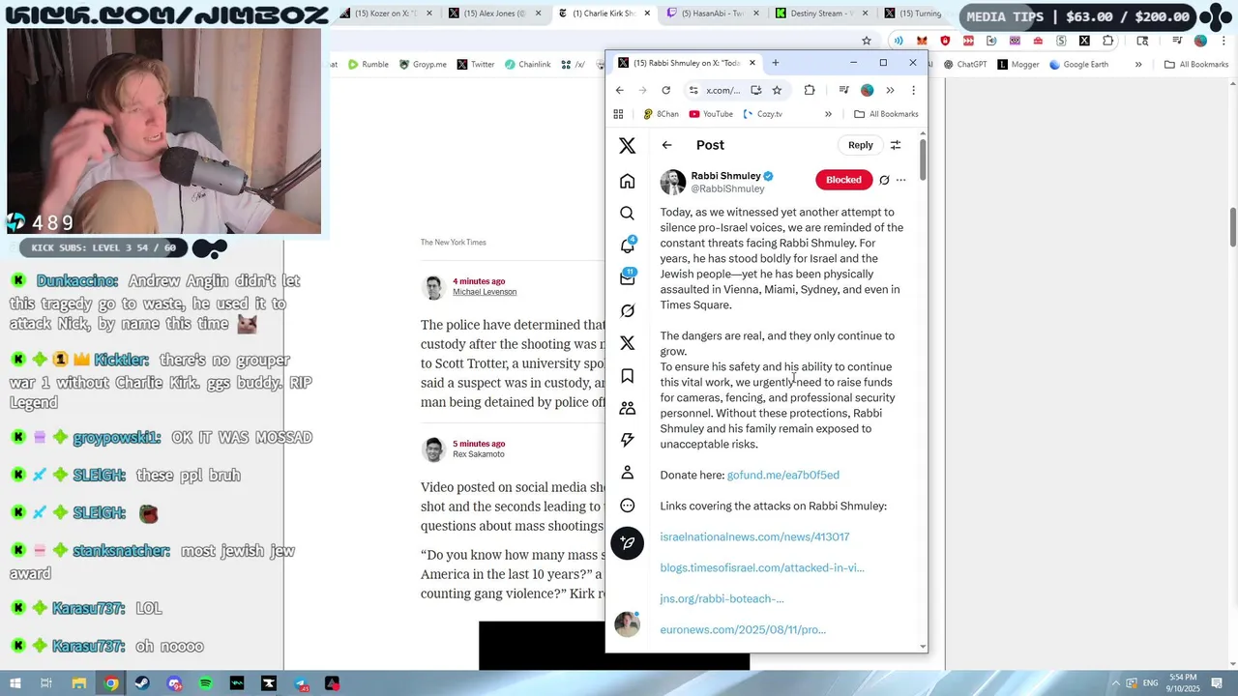Click the Blocked button
This screenshot has width=1238, height=696.
(843, 180)
